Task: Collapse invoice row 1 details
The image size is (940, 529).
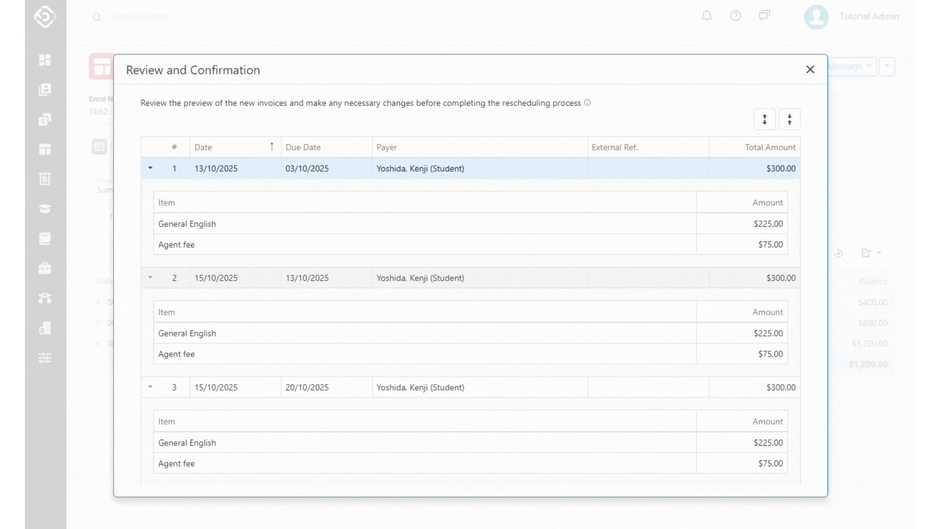Action: (150, 168)
